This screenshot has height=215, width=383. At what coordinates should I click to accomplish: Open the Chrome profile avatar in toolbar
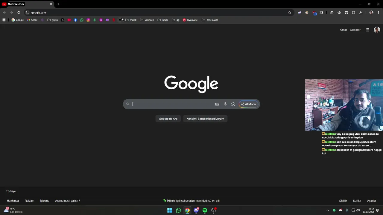371,13
